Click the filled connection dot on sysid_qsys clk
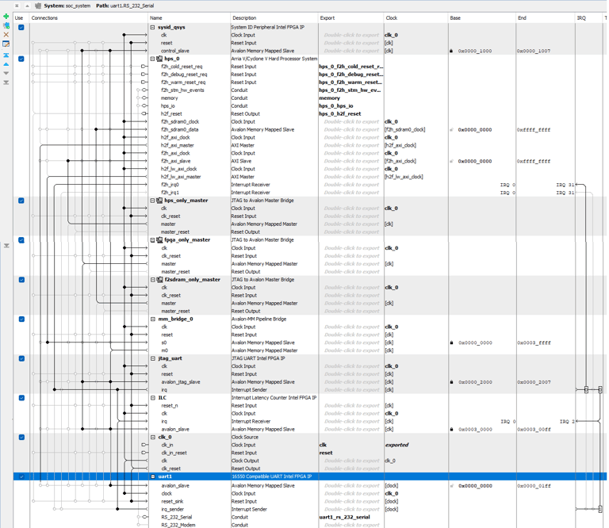 [124, 35]
